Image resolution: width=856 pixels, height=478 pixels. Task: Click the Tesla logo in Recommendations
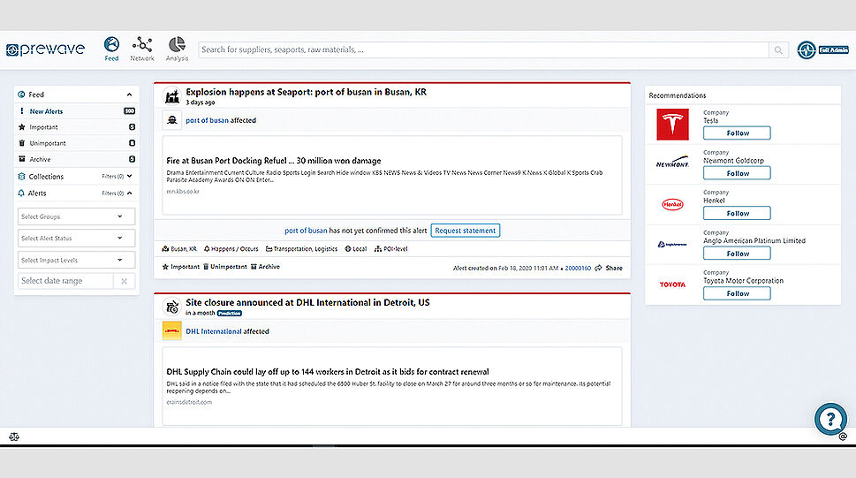[672, 124]
